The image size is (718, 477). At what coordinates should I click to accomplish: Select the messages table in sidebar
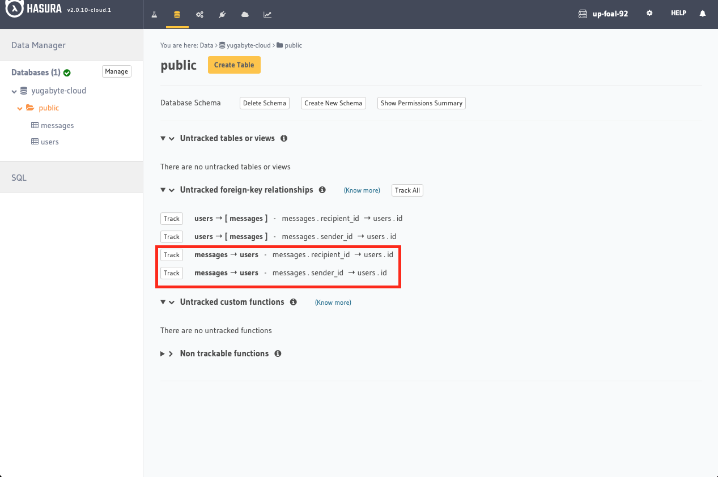[x=57, y=125]
